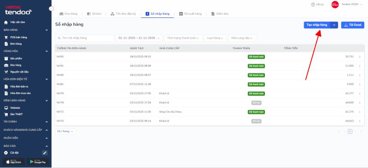Image resolution: width=368 pixels, height=168 pixels.
Task: Click Tải Excel button
Action: point(352,25)
